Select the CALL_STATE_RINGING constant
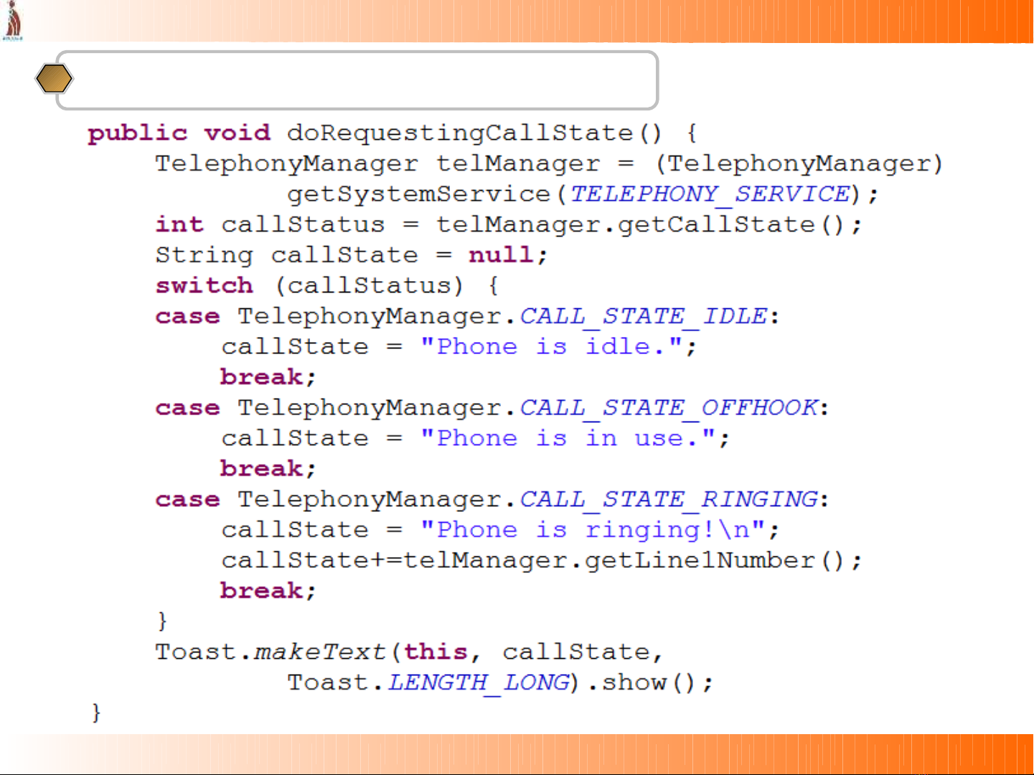 pyautogui.click(x=669, y=499)
